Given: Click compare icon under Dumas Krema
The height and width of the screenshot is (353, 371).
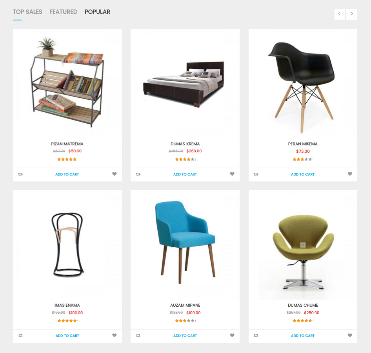Looking at the screenshot, I should [138, 174].
